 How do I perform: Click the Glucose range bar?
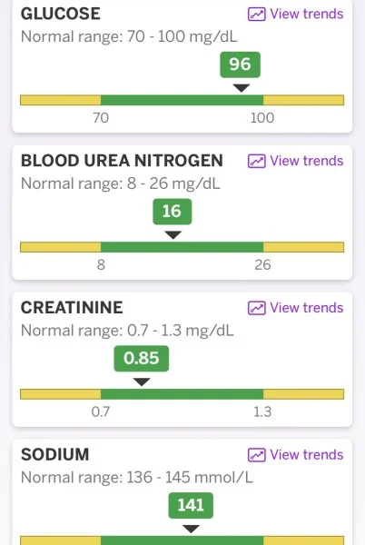(182, 100)
